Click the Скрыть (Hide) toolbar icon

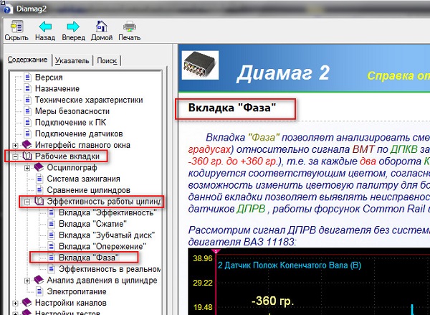16,27
